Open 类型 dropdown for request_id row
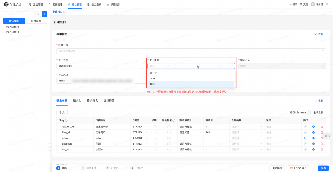Viewport: 333px width, 172px height. pos(140,127)
